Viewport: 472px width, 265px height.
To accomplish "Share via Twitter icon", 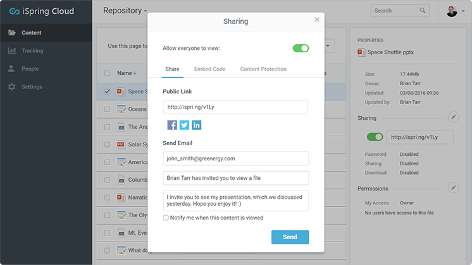I will pos(184,125).
